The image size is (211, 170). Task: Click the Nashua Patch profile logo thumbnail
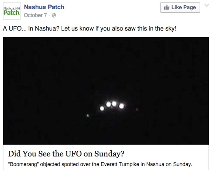coord(12,11)
